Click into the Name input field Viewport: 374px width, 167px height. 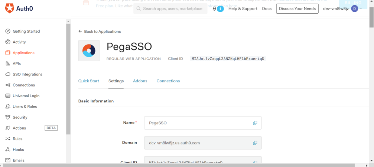click(203, 123)
